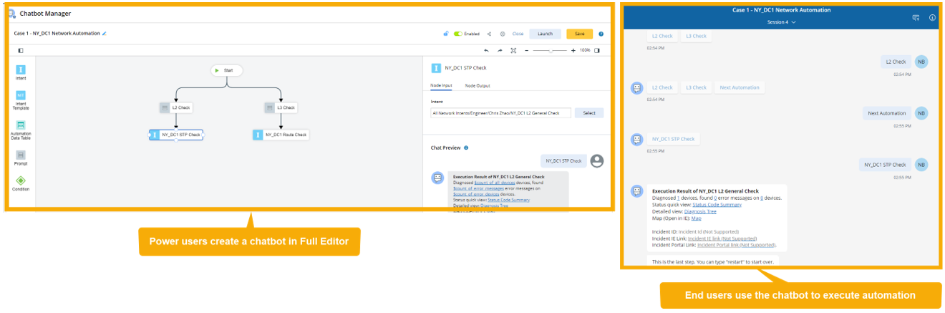The width and height of the screenshot is (945, 313).
Task: Toggle the Enabled switch
Action: click(458, 34)
